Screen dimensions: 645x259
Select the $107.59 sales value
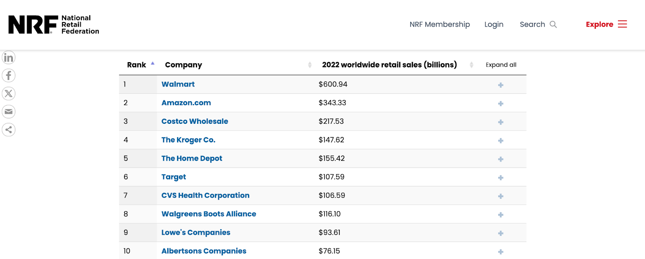click(331, 177)
